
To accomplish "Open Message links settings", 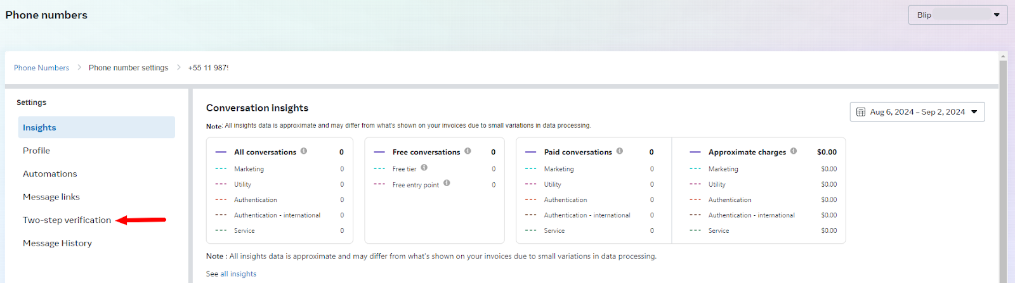I will [51, 197].
